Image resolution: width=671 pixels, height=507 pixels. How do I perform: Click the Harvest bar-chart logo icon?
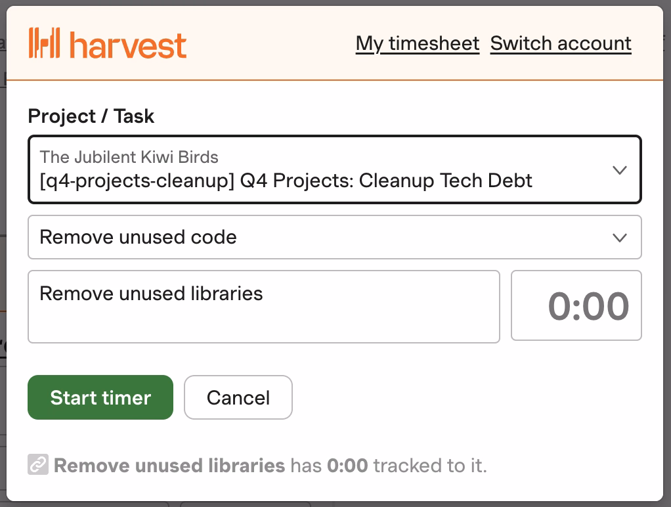[x=45, y=43]
